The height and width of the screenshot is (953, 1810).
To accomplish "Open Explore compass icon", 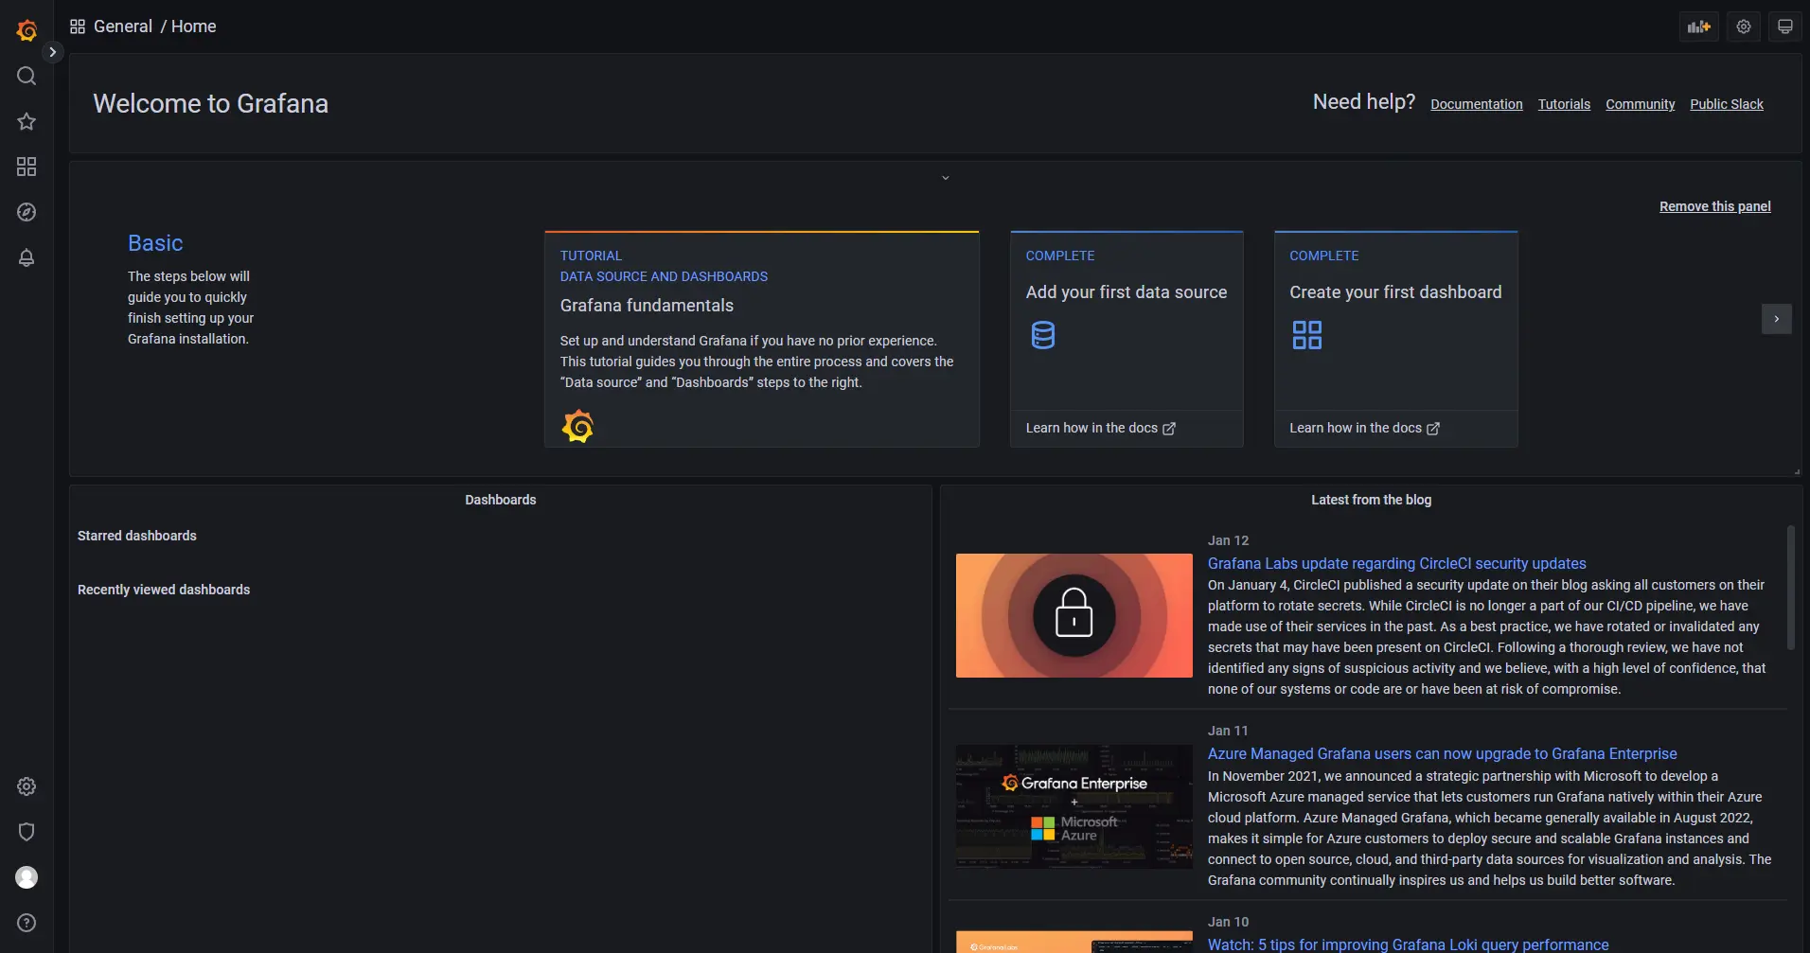I will [27, 212].
